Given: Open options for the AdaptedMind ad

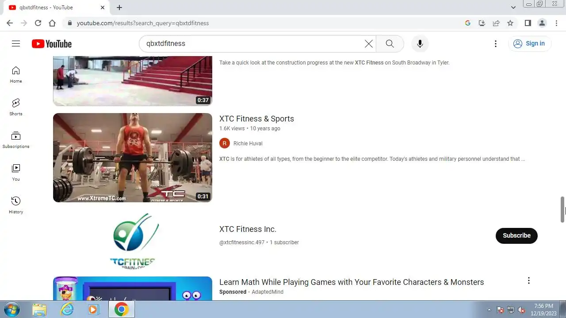Looking at the screenshot, I should point(529,280).
